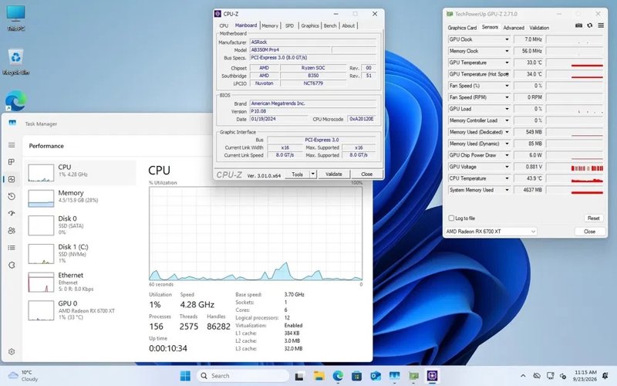Expand GPU Clock sensor dropdown

click(507, 39)
